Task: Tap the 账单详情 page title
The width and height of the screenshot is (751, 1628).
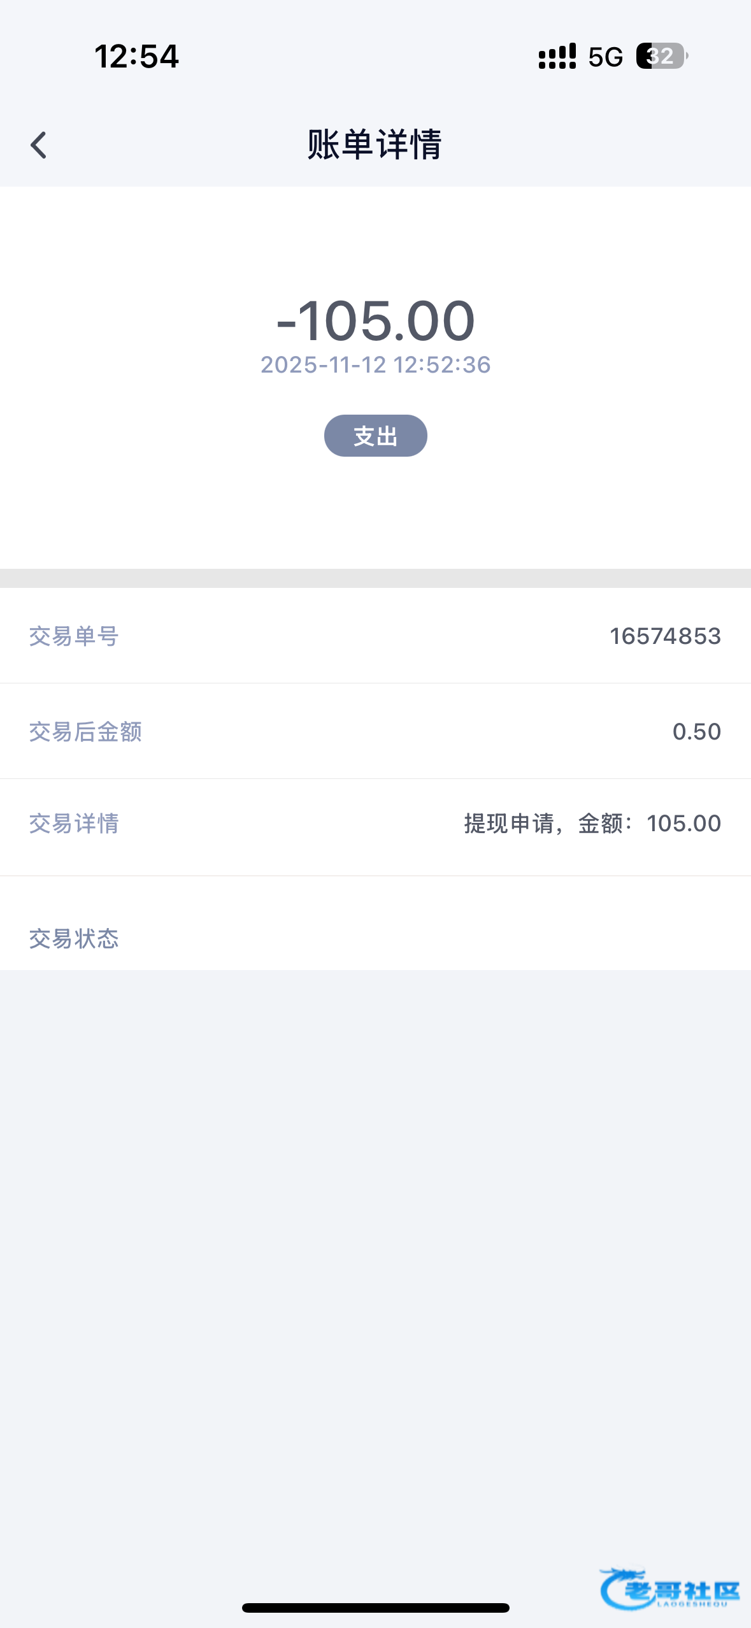Action: point(375,145)
